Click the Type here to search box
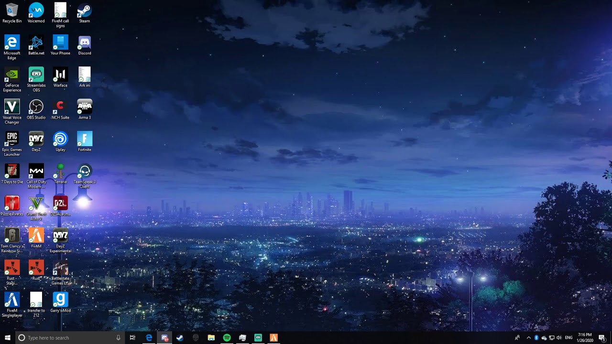The height and width of the screenshot is (344, 612). (x=69, y=338)
